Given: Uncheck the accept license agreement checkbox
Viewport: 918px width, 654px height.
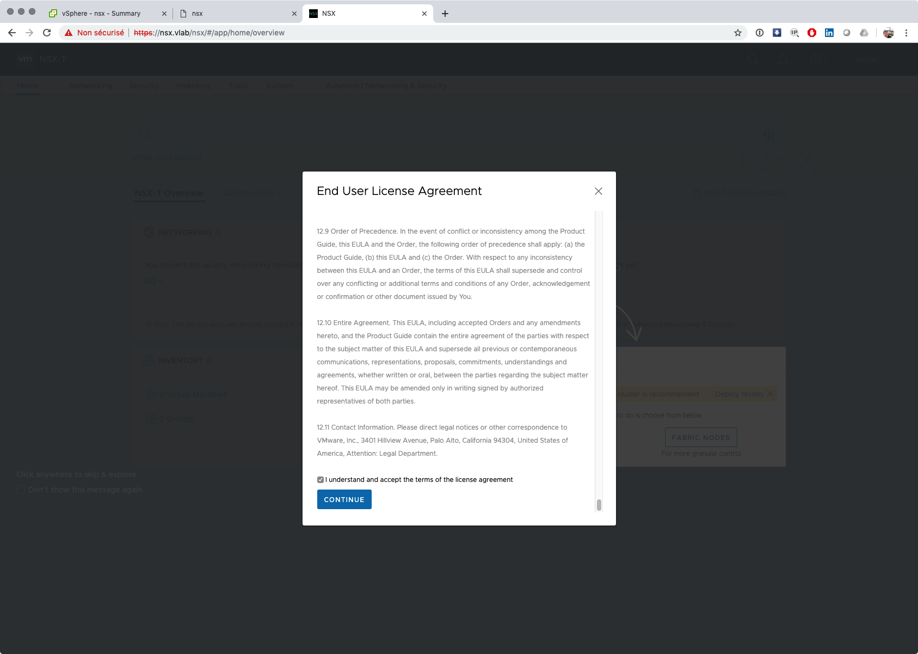Looking at the screenshot, I should [321, 480].
